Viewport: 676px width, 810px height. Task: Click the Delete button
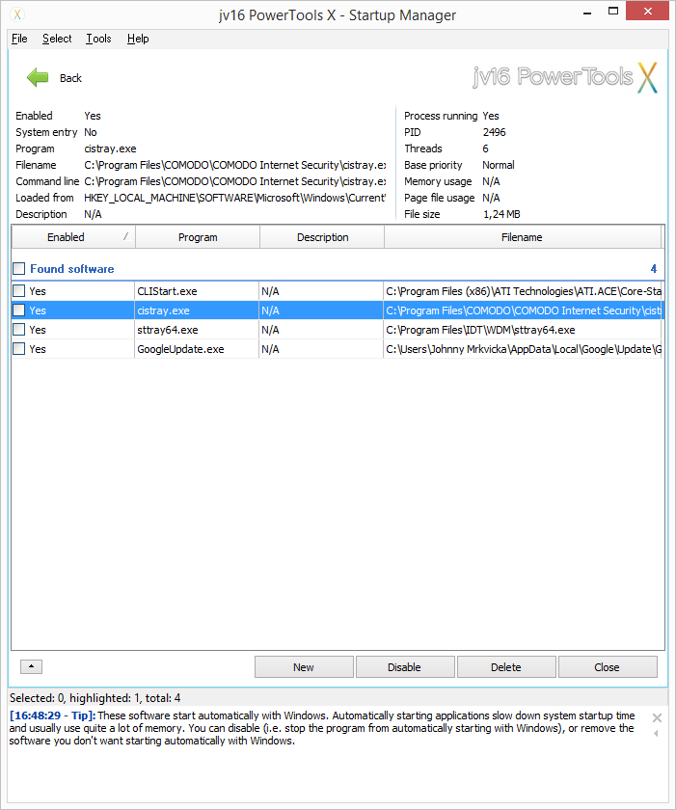click(x=506, y=667)
